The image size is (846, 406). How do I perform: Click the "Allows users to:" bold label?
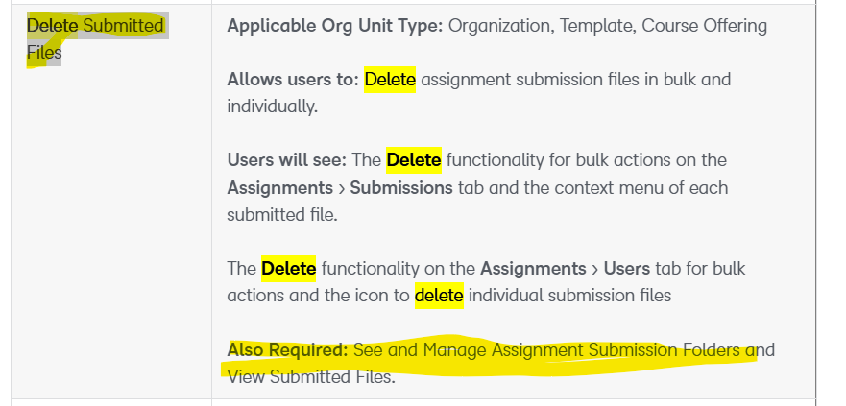293,80
